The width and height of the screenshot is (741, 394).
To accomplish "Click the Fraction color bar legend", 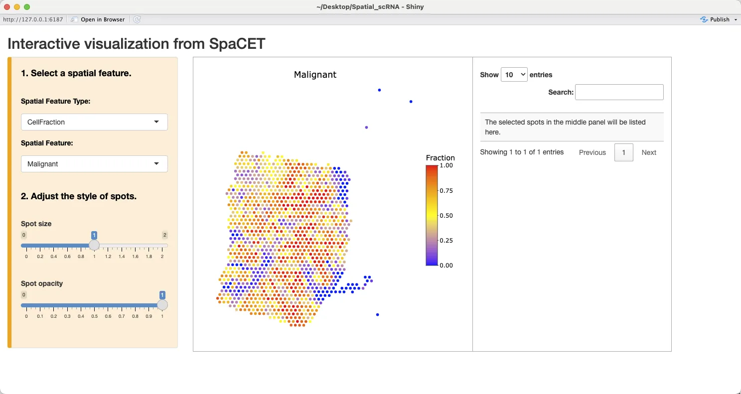I will (x=432, y=215).
